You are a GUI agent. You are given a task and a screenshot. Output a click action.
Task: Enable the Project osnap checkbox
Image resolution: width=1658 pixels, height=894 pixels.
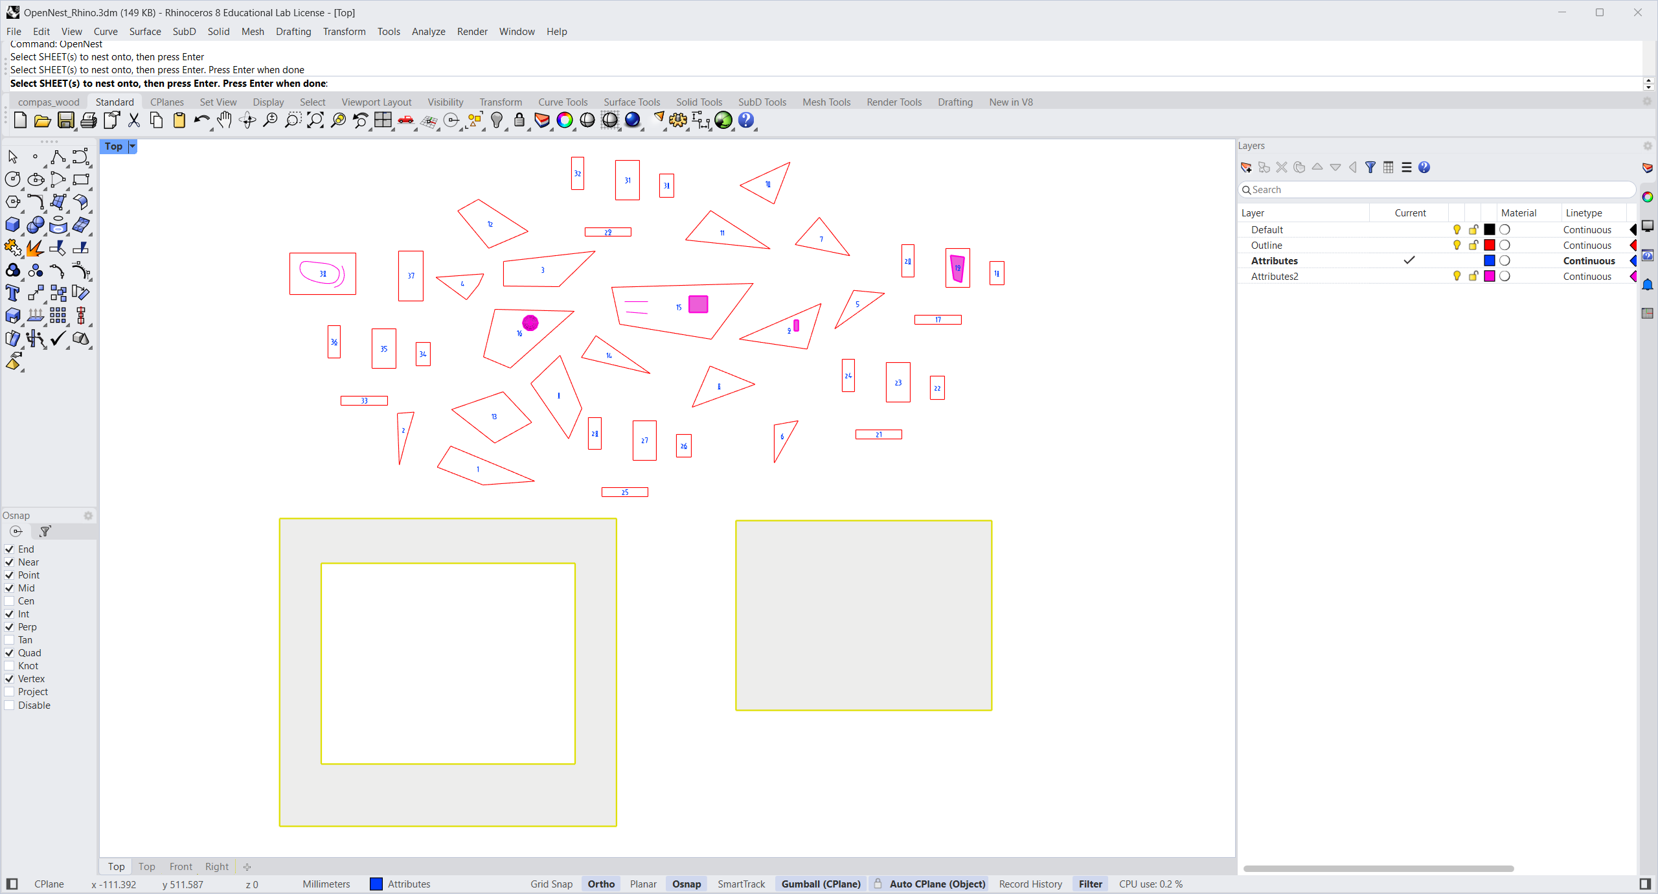10,692
